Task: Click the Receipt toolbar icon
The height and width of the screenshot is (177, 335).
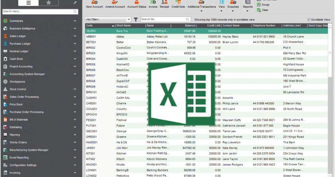Action: pyautogui.click(x=164, y=2)
